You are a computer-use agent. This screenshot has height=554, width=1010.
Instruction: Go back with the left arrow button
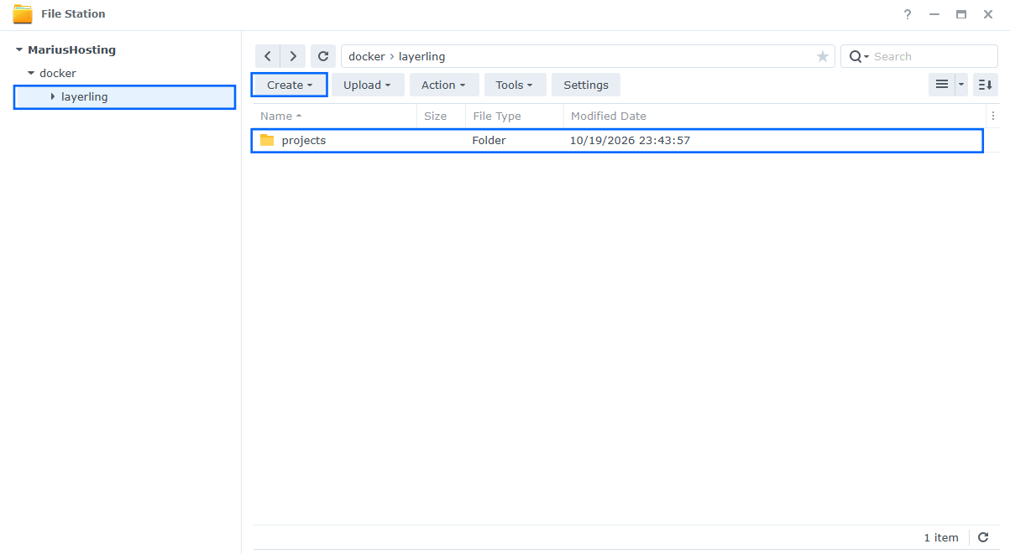(268, 56)
